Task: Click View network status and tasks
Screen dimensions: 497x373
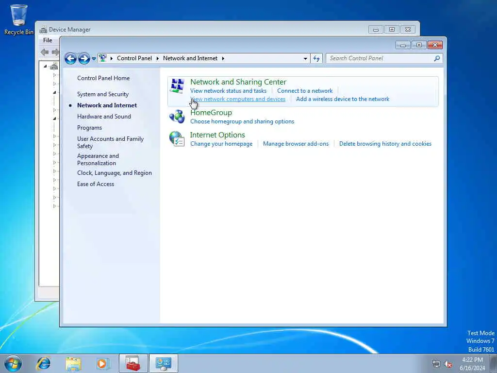Action: [x=228, y=91]
